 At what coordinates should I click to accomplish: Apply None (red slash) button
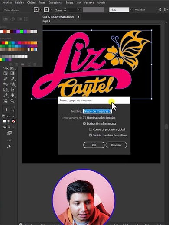[13, 122]
